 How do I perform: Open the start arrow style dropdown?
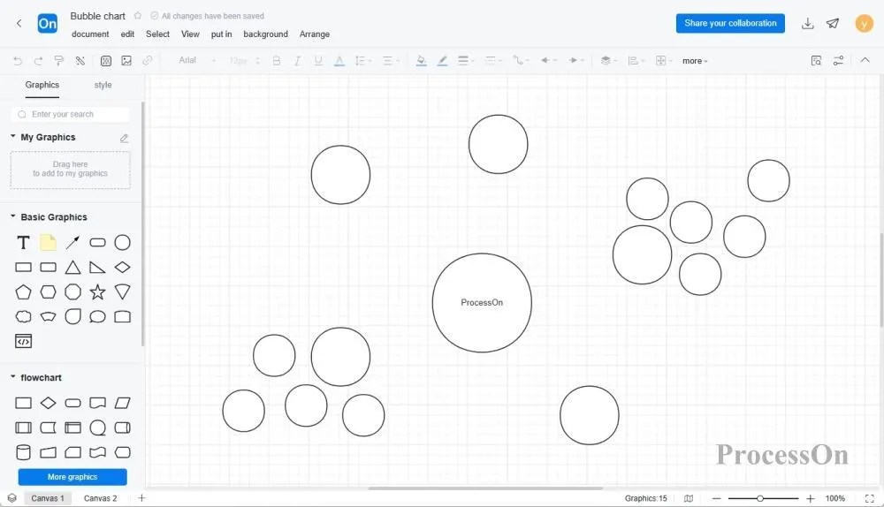coord(548,61)
